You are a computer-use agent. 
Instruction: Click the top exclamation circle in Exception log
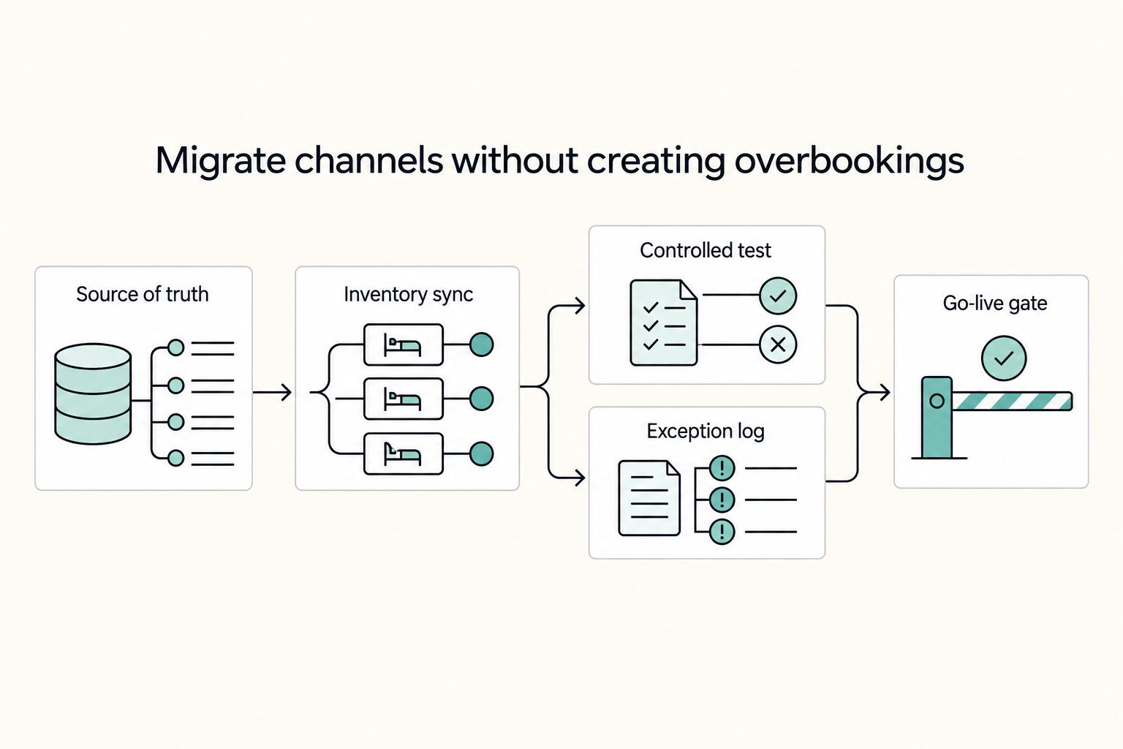[722, 467]
